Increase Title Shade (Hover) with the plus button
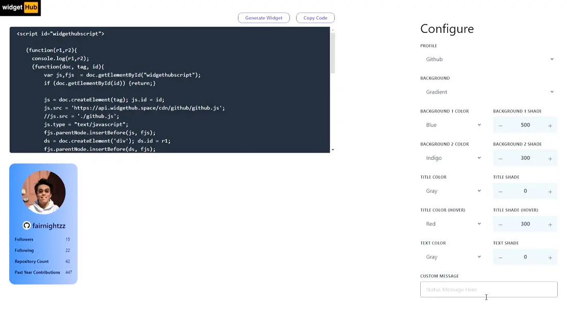Screen dimensions: 567x316 pos(550,225)
